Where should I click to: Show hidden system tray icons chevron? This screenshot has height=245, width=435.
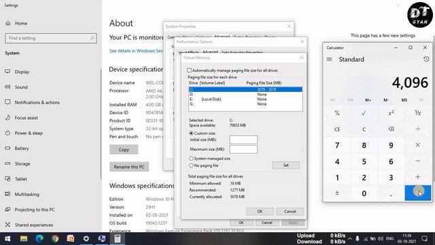[350, 239]
